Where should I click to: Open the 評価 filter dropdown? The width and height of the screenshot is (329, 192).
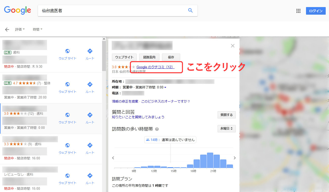20,29
